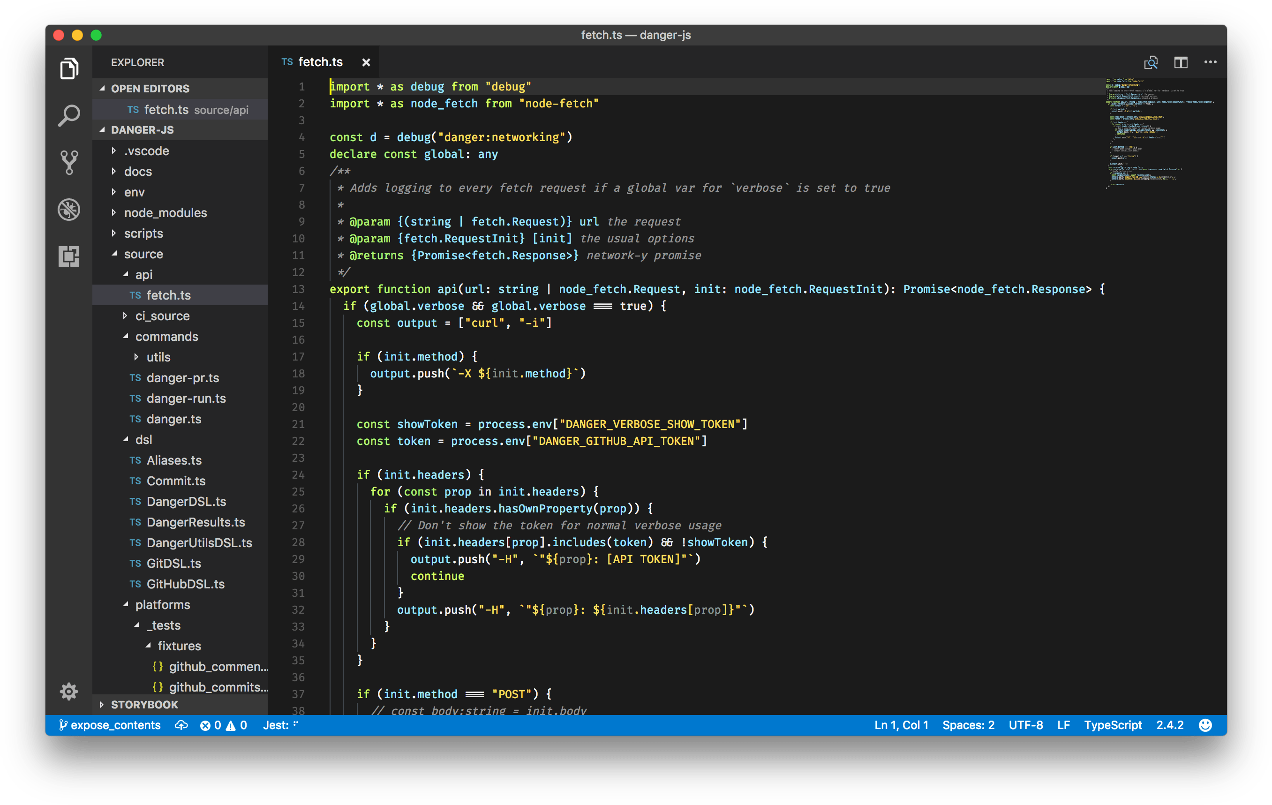The width and height of the screenshot is (1272, 805).
Task: Expand the docs folder
Action: click(180, 171)
